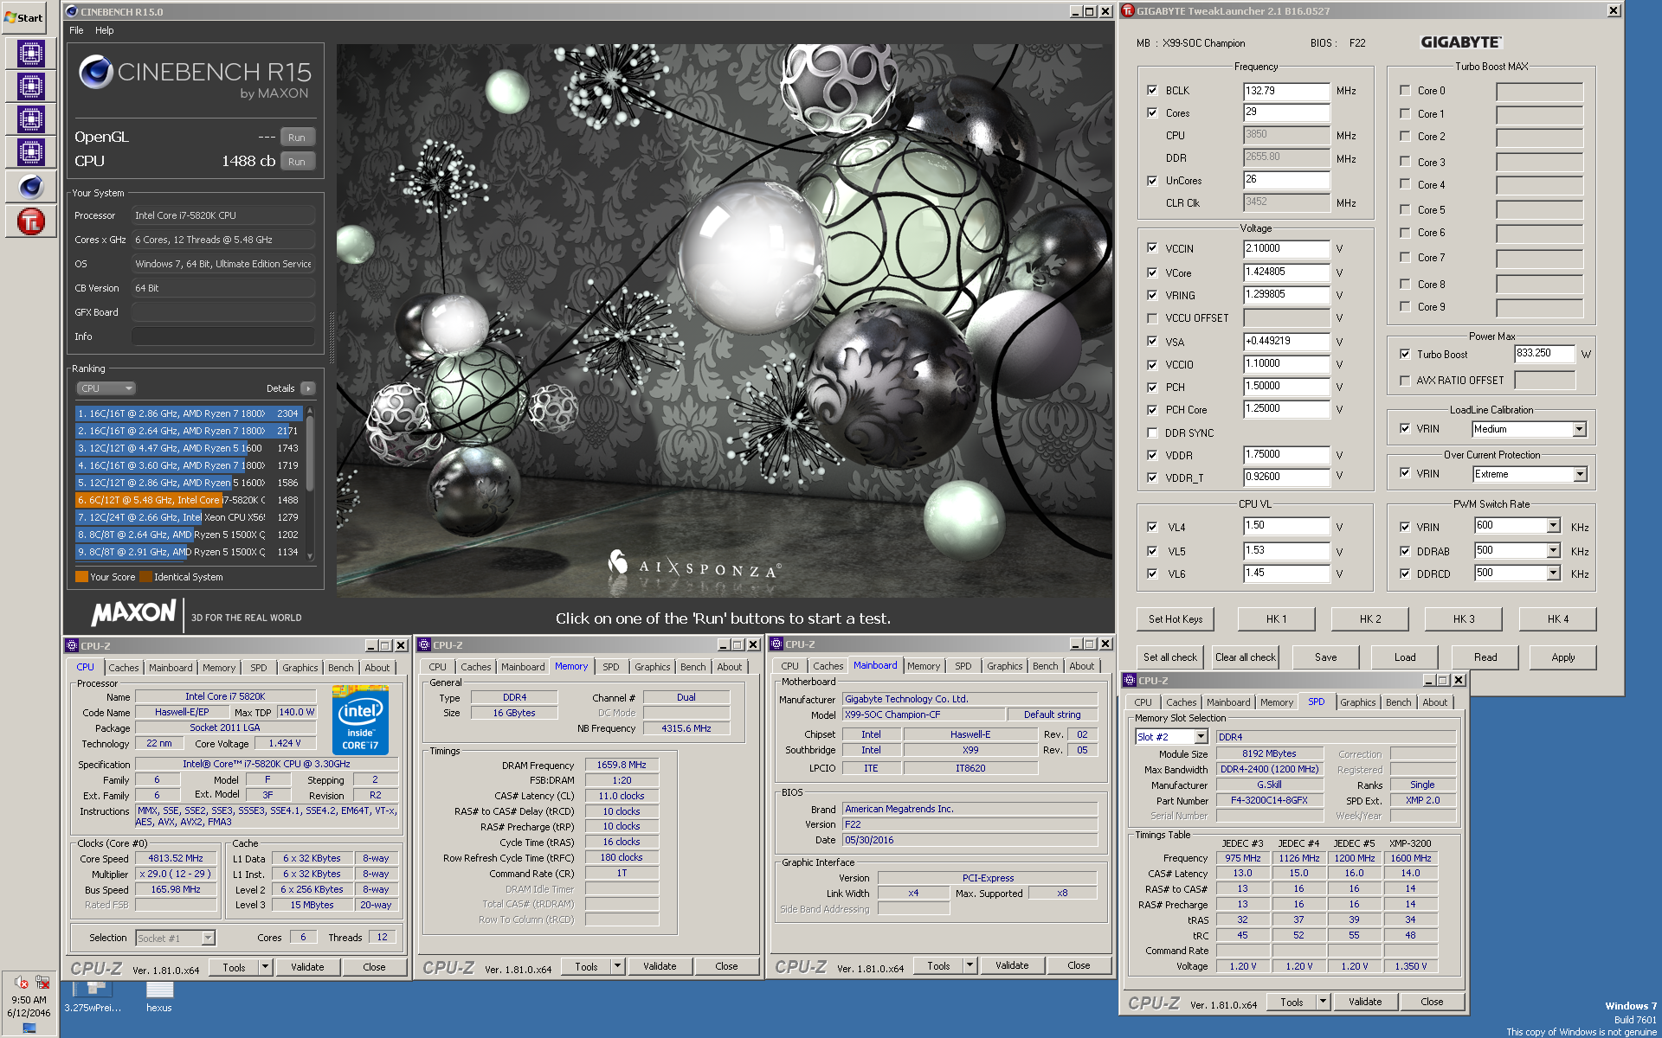
Task: Click the HK 3 hotkey button
Action: pos(1464,619)
